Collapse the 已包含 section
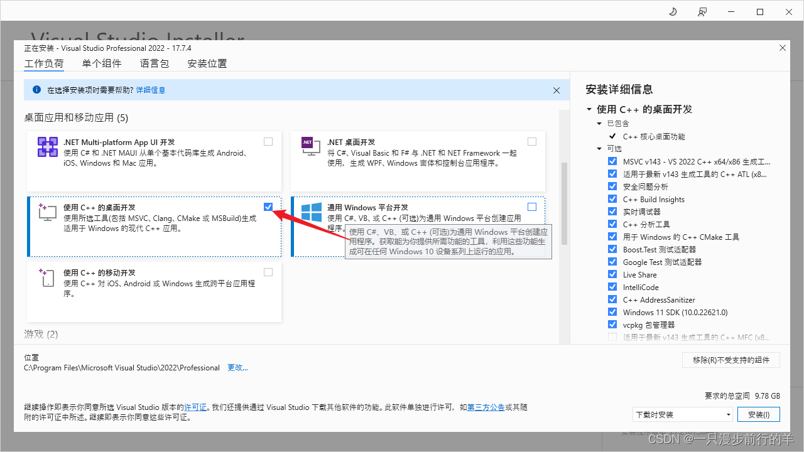This screenshot has width=804, height=452. click(600, 124)
